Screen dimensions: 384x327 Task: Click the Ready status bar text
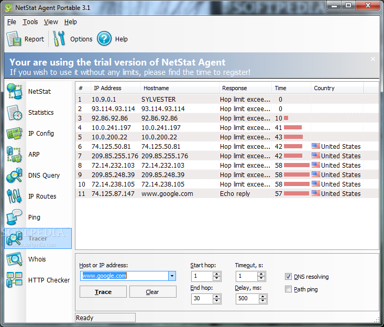pyautogui.click(x=84, y=318)
